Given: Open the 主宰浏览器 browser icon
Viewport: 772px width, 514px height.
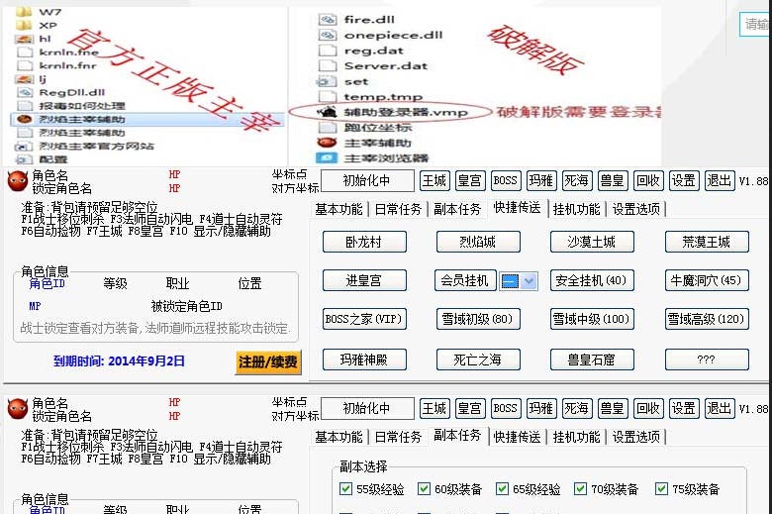Looking at the screenshot, I should [x=327, y=158].
